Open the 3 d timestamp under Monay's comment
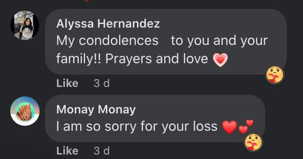The height and width of the screenshot is (159, 303). (x=102, y=151)
